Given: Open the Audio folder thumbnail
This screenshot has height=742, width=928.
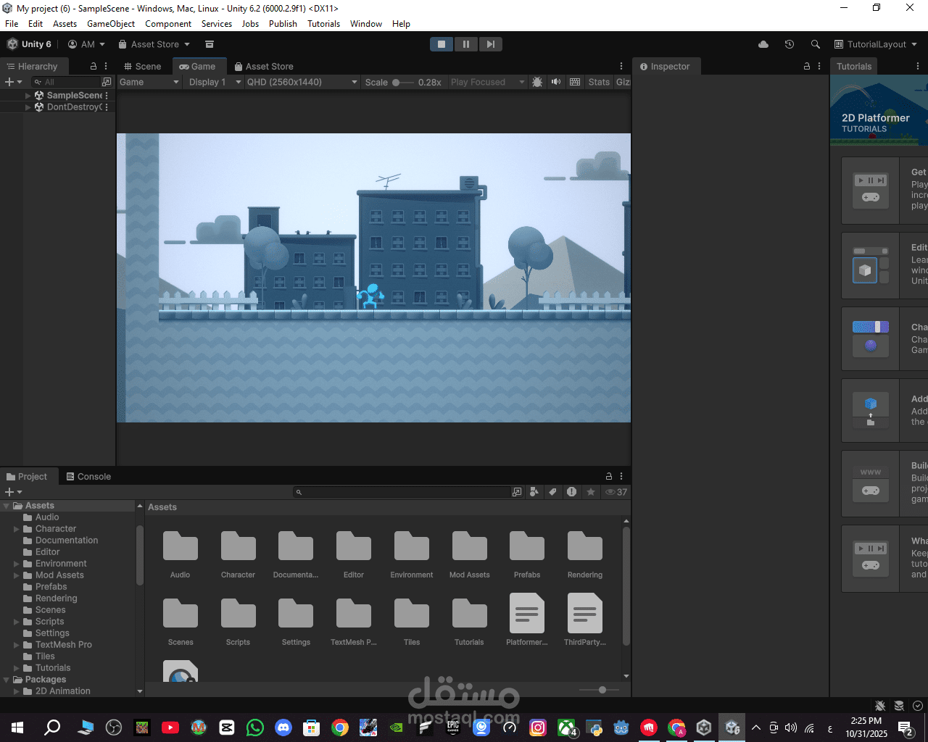Looking at the screenshot, I should click(x=181, y=546).
